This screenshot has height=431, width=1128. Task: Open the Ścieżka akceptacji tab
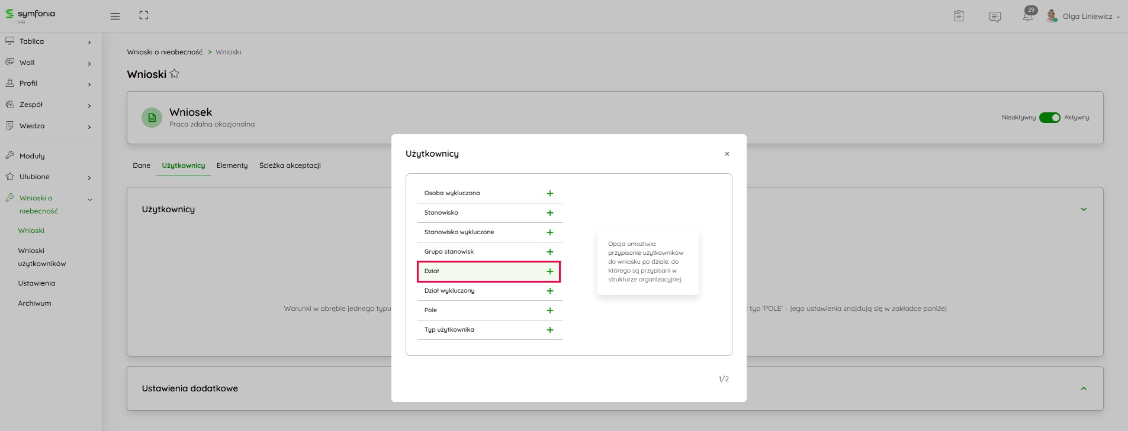290,166
